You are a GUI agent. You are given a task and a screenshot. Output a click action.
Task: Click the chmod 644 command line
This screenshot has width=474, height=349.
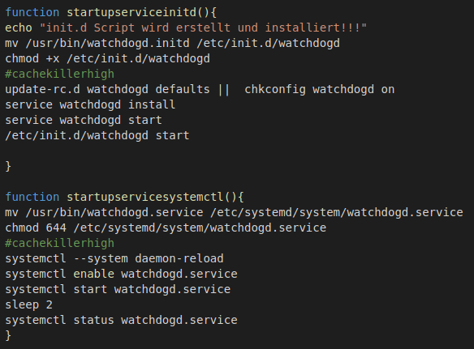pyautogui.click(x=166, y=228)
